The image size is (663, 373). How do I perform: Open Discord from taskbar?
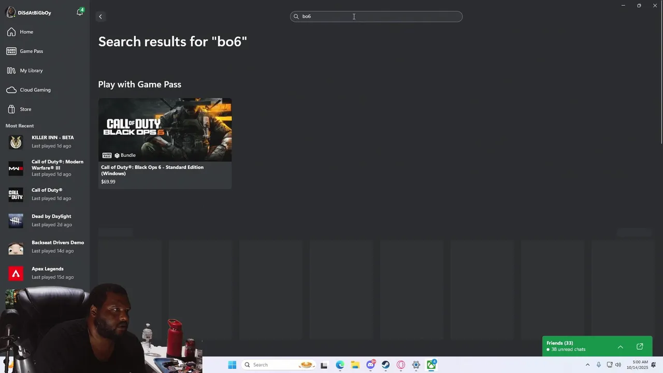coord(370,365)
